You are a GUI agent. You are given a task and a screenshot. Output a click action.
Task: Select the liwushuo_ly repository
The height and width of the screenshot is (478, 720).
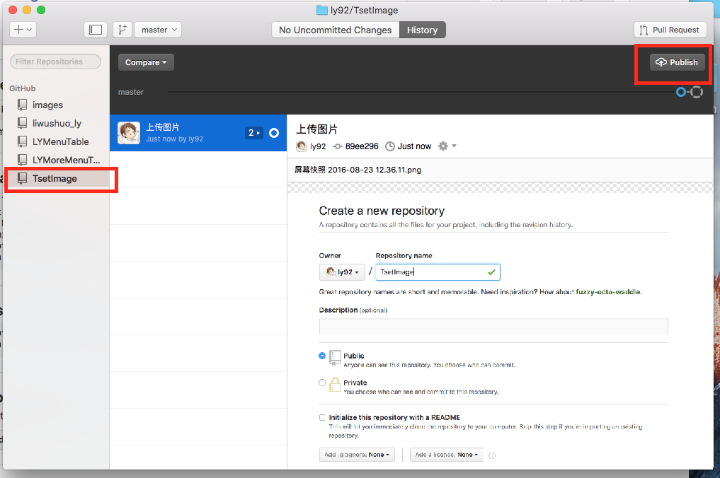click(57, 124)
